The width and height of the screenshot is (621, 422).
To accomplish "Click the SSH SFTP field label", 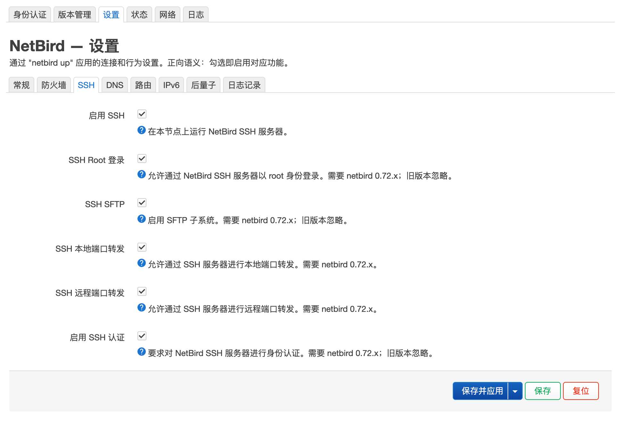I will pyautogui.click(x=105, y=204).
